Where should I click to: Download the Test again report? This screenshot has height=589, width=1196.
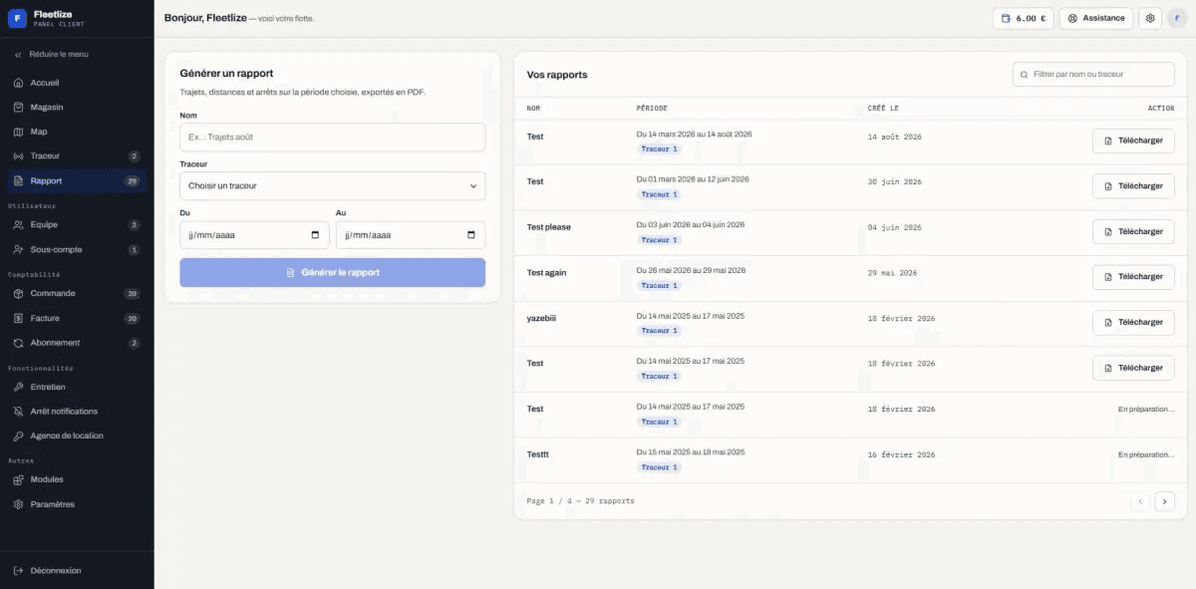tap(1133, 276)
